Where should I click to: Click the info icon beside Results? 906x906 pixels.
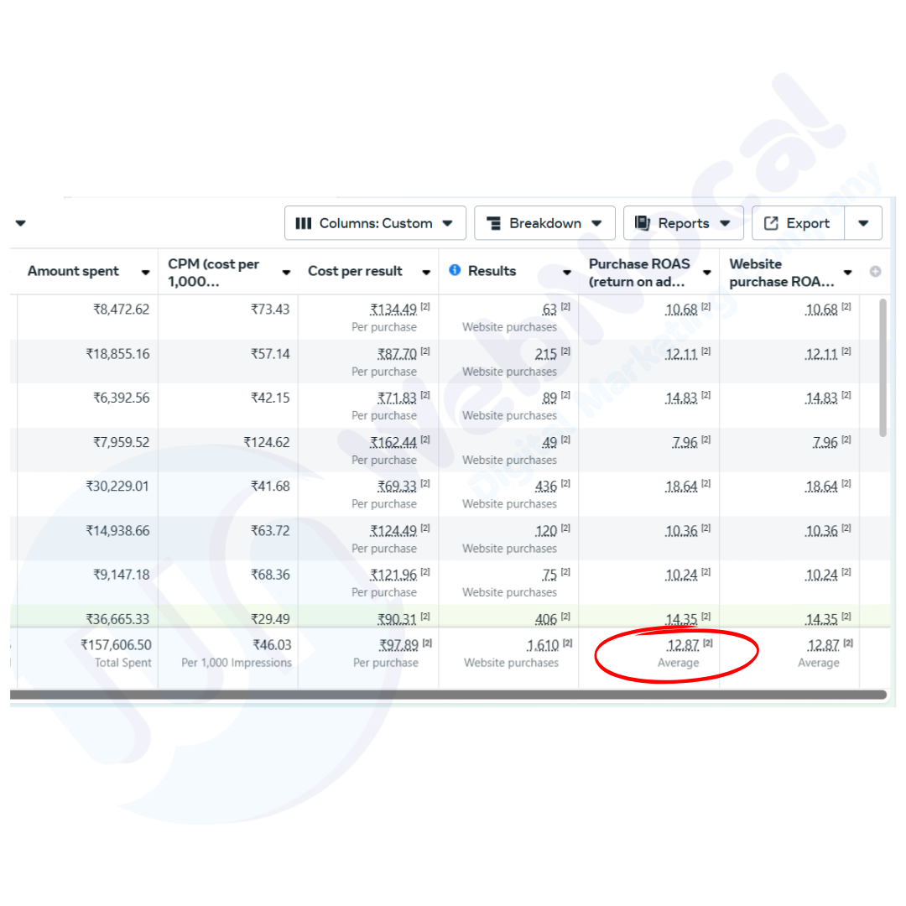click(x=455, y=270)
